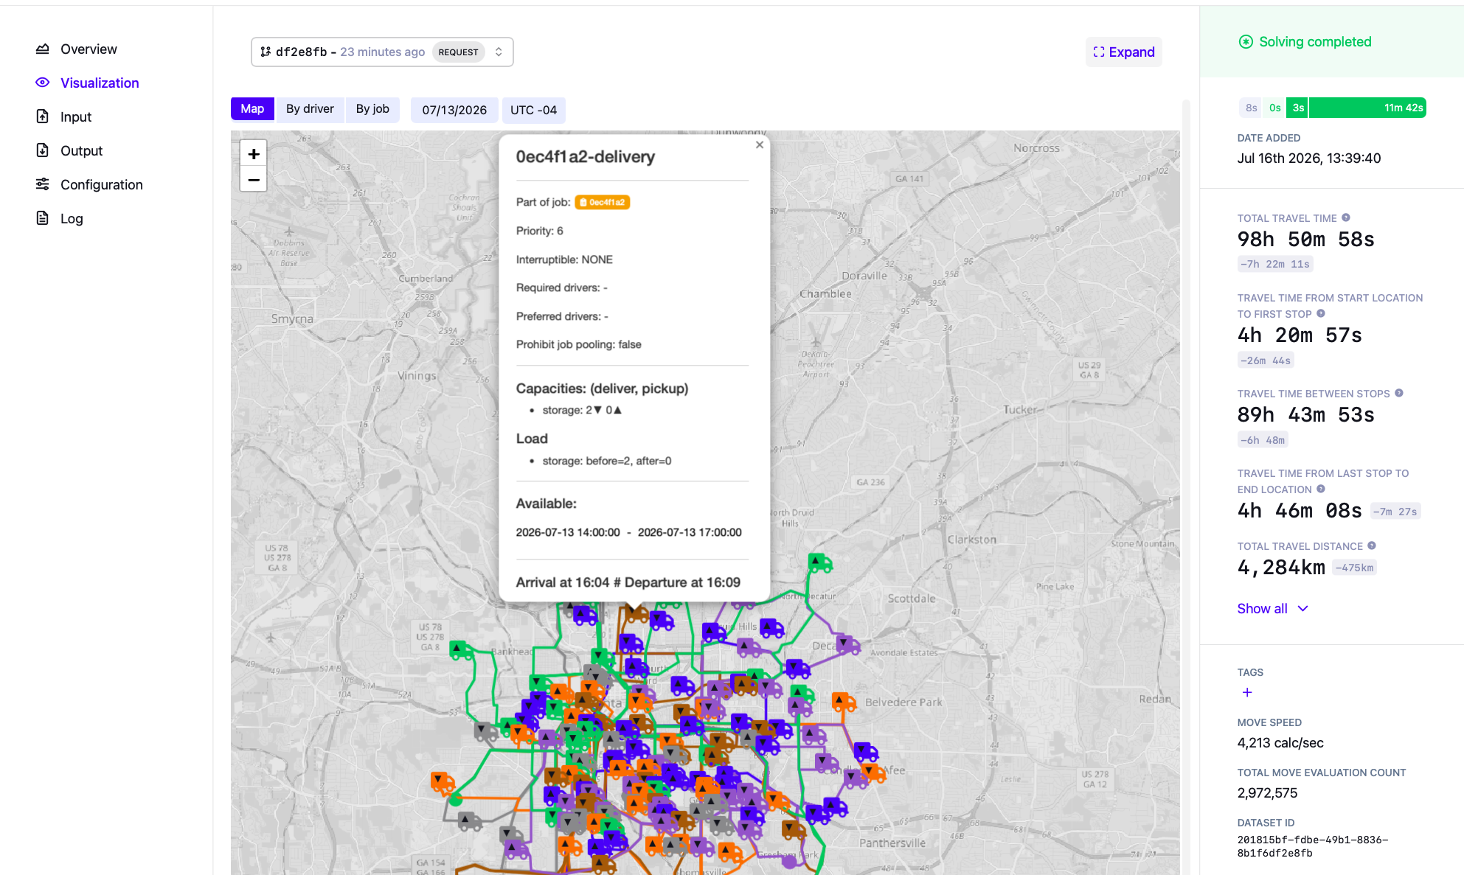Click info icon next to Travel Time Between Stops
Image resolution: width=1464 pixels, height=875 pixels.
pos(1399,393)
